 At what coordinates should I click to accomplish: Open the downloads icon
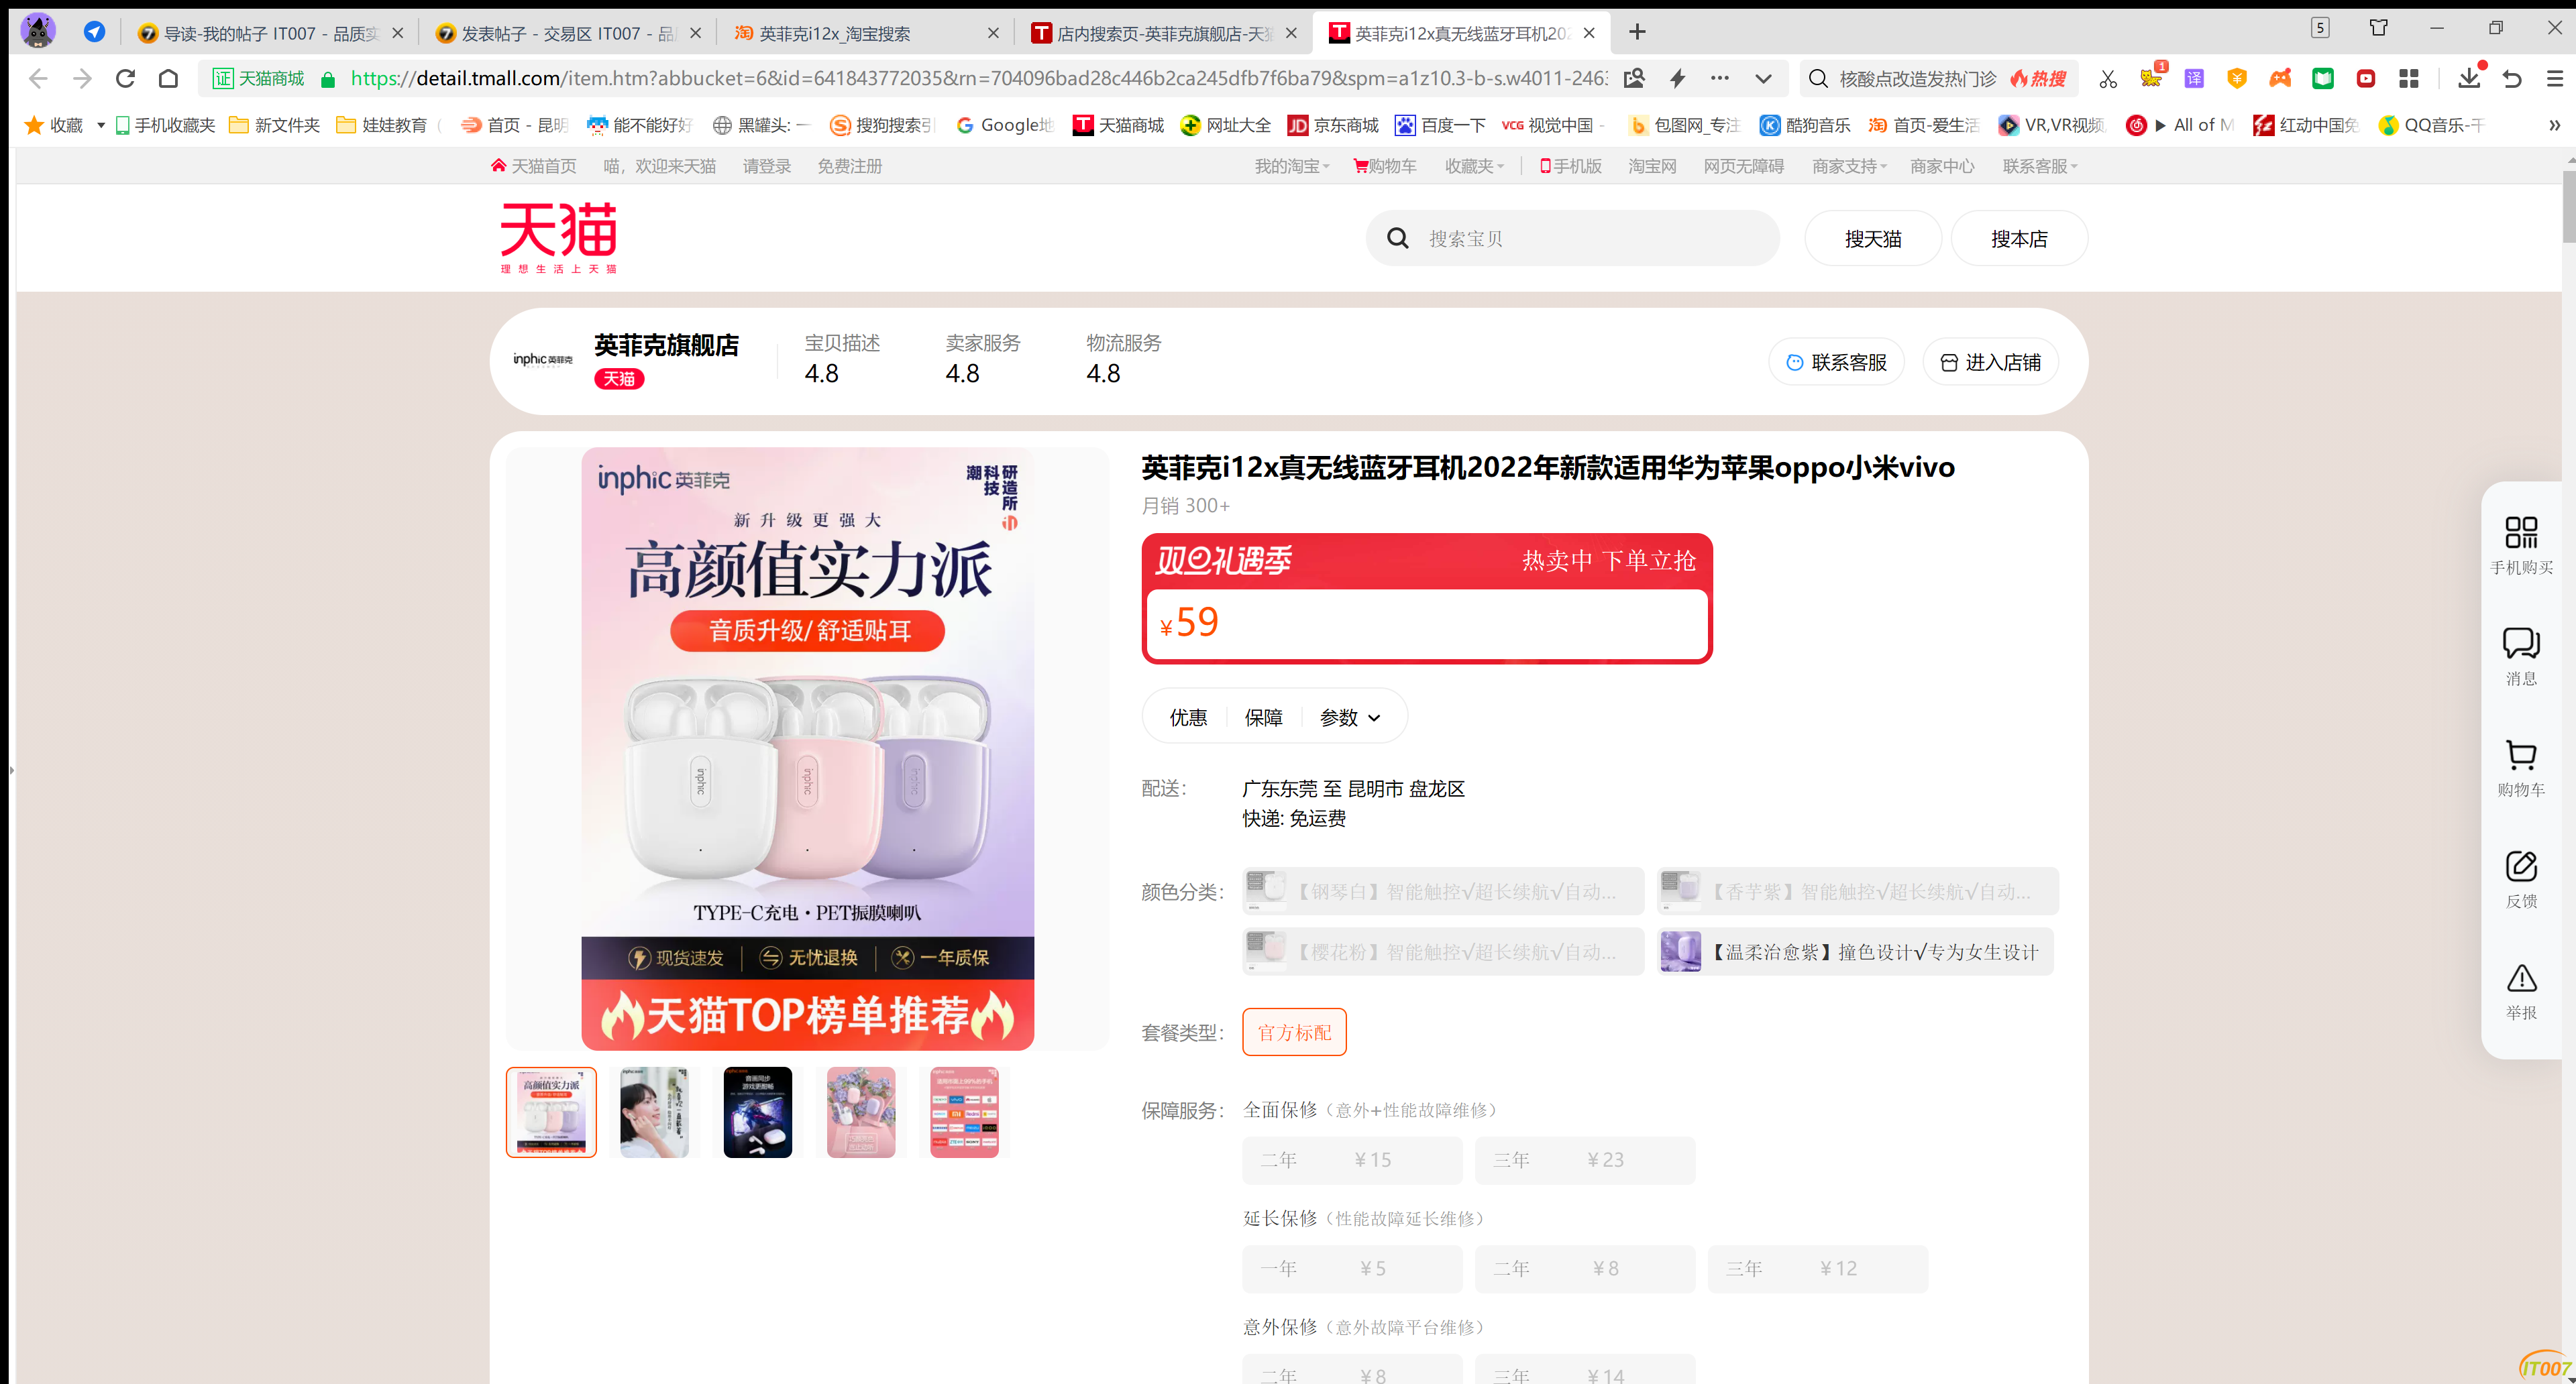tap(2469, 78)
